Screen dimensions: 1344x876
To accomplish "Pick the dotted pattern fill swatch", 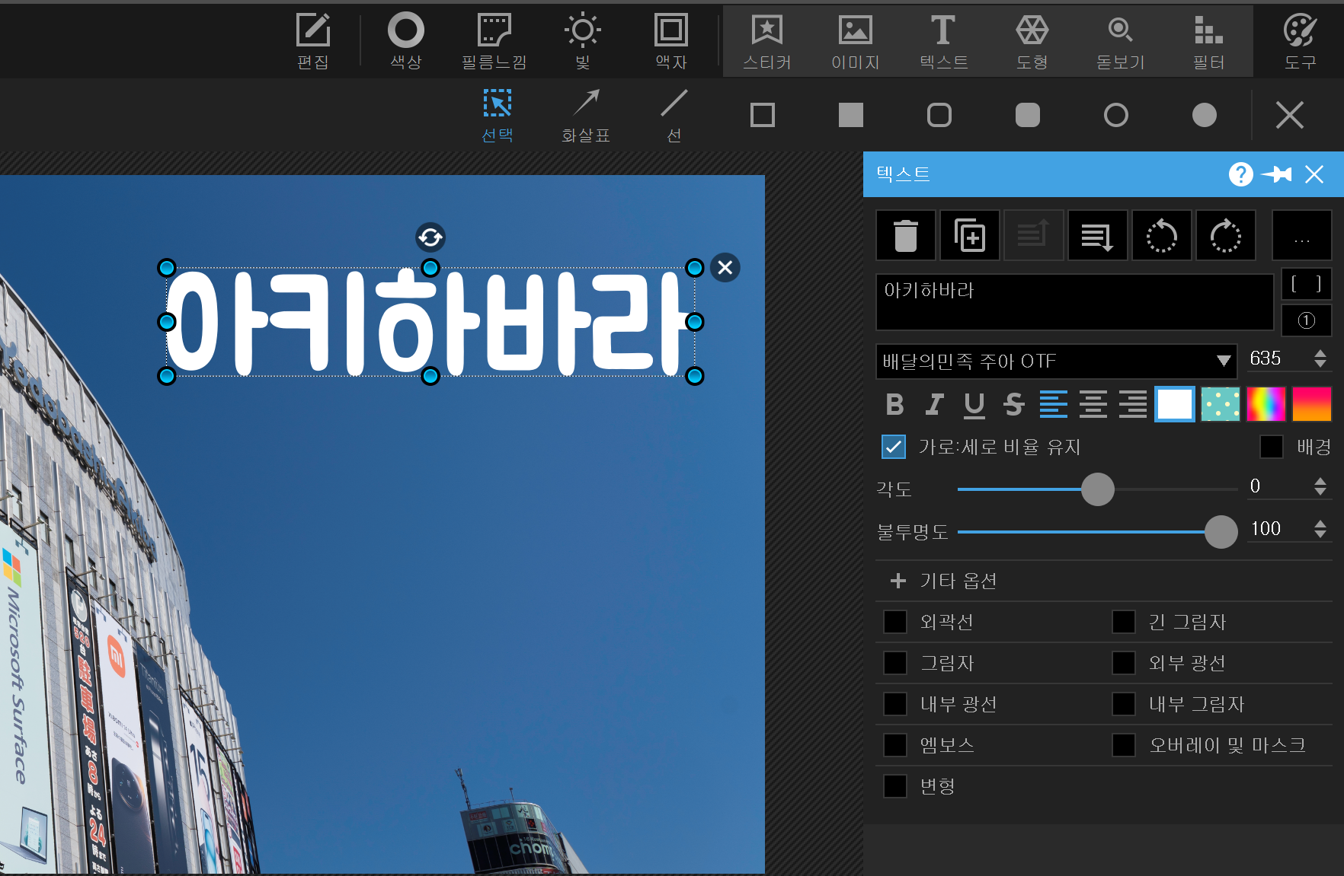I will (1221, 404).
